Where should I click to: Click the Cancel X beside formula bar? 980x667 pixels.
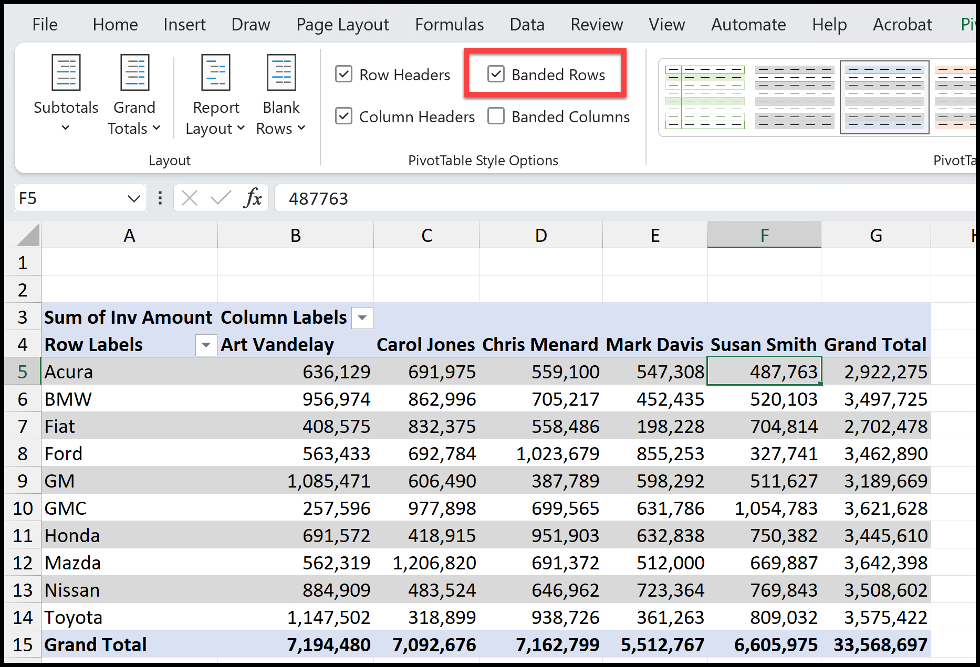190,198
